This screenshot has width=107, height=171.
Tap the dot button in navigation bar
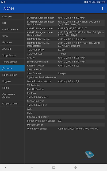pos(6,167)
